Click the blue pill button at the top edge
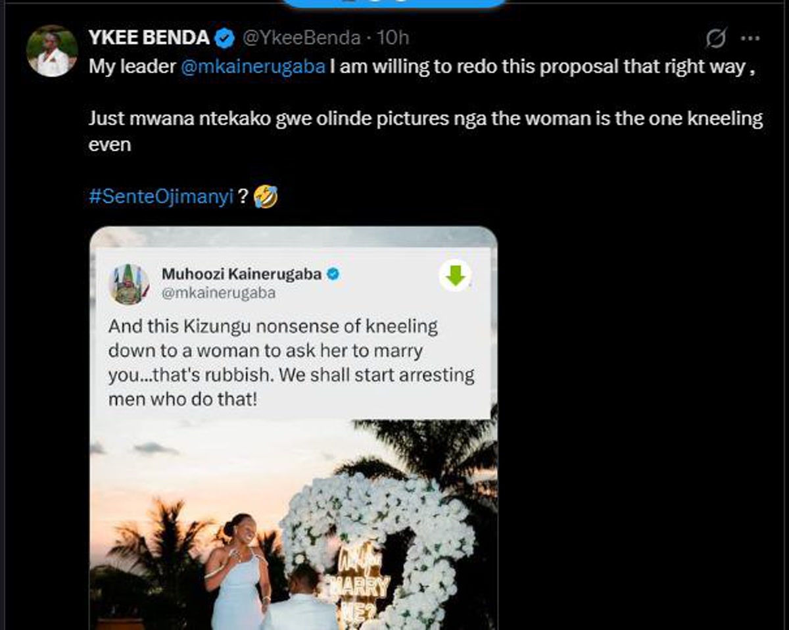Image resolution: width=789 pixels, height=630 pixels. click(394, 3)
